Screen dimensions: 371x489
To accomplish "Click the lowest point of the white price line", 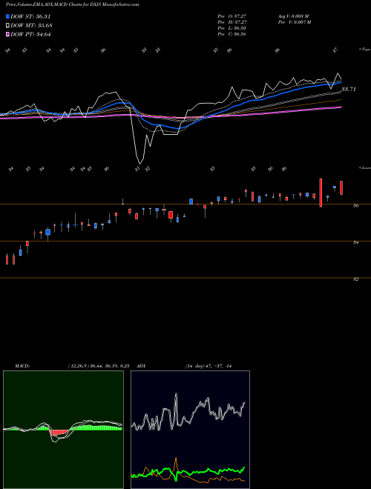I will point(139,163).
